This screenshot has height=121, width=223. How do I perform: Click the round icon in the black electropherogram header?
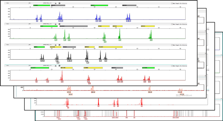point(60,45)
